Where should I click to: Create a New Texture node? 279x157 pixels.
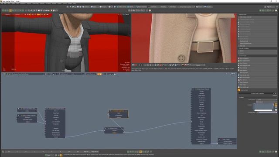tap(258, 80)
